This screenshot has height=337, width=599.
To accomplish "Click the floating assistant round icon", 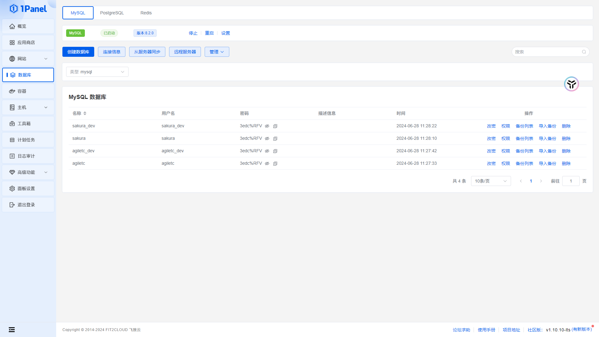I will click(x=571, y=84).
